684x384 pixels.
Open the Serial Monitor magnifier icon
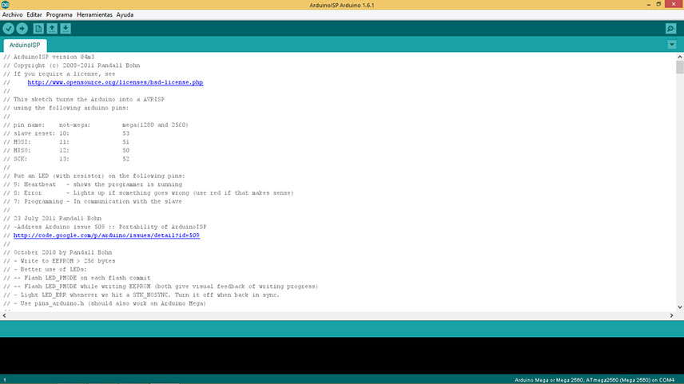tap(671, 29)
